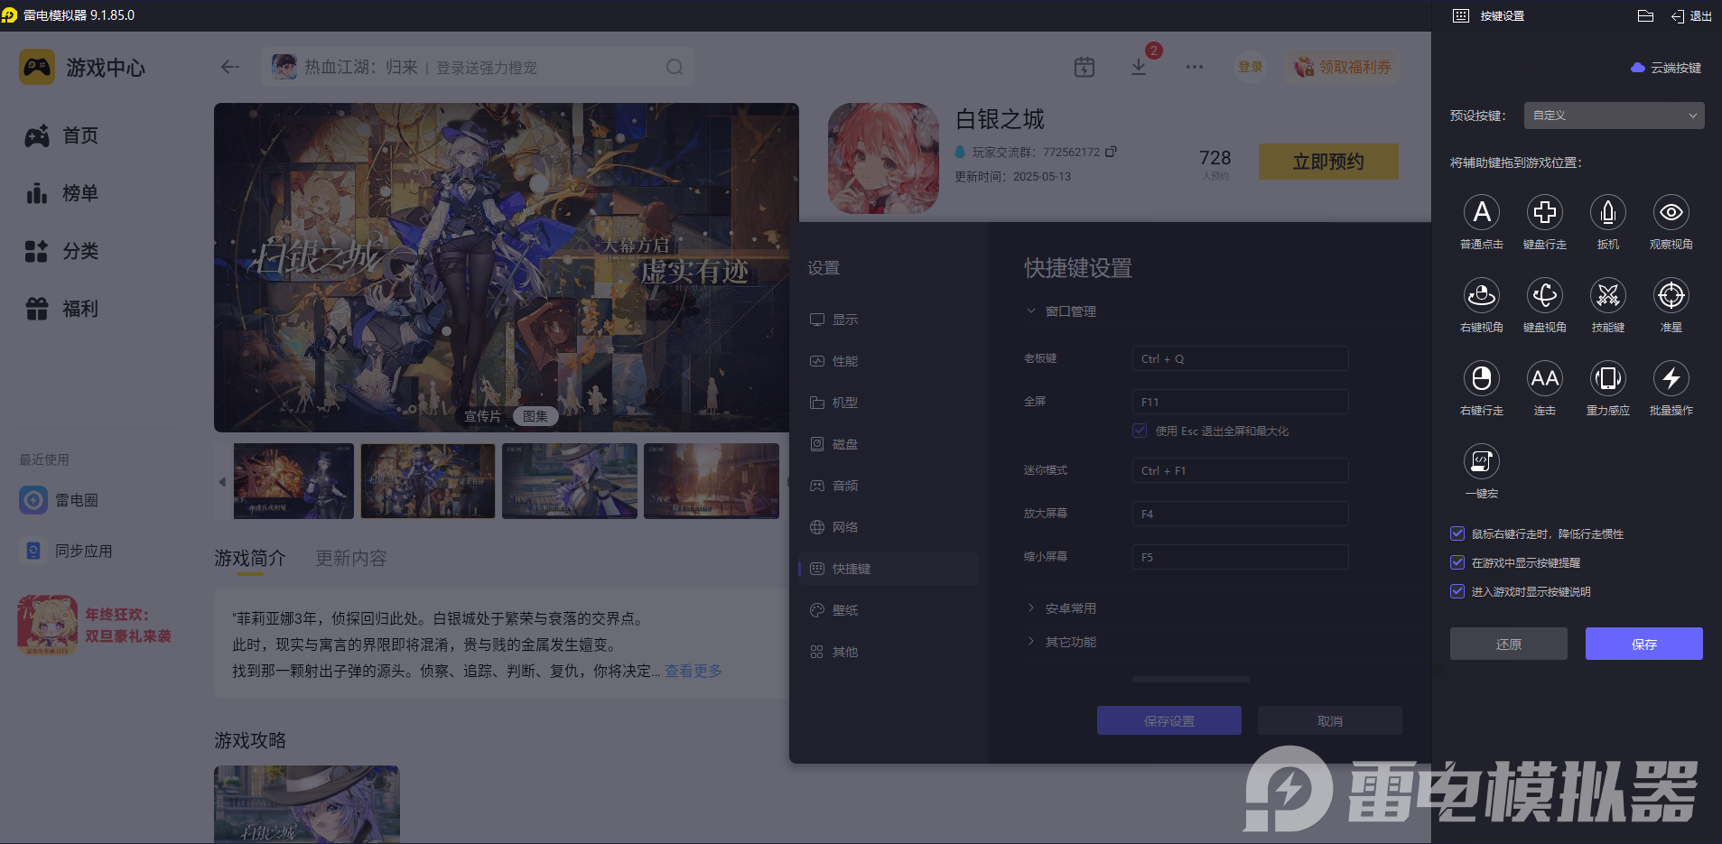1722x844 pixels.
Task: Click the 热血江湖 search box
Action: pyautogui.click(x=478, y=67)
